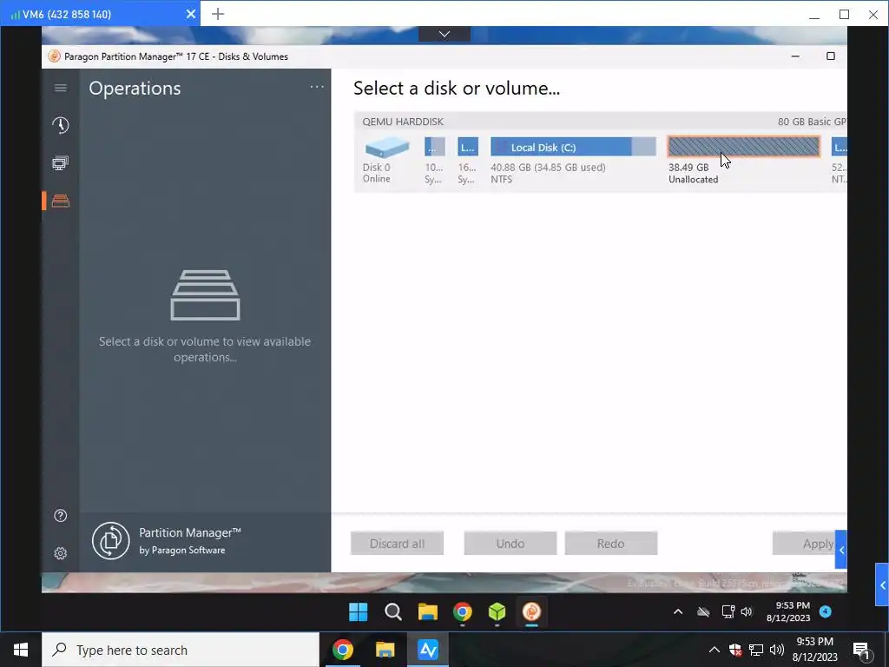889x667 pixels.
Task: Click the local tray speaker icon
Action: point(777,650)
